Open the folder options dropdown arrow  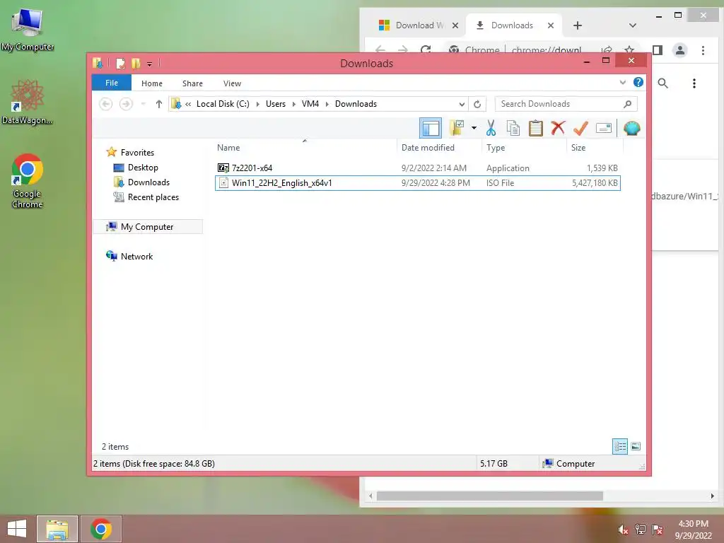point(474,128)
